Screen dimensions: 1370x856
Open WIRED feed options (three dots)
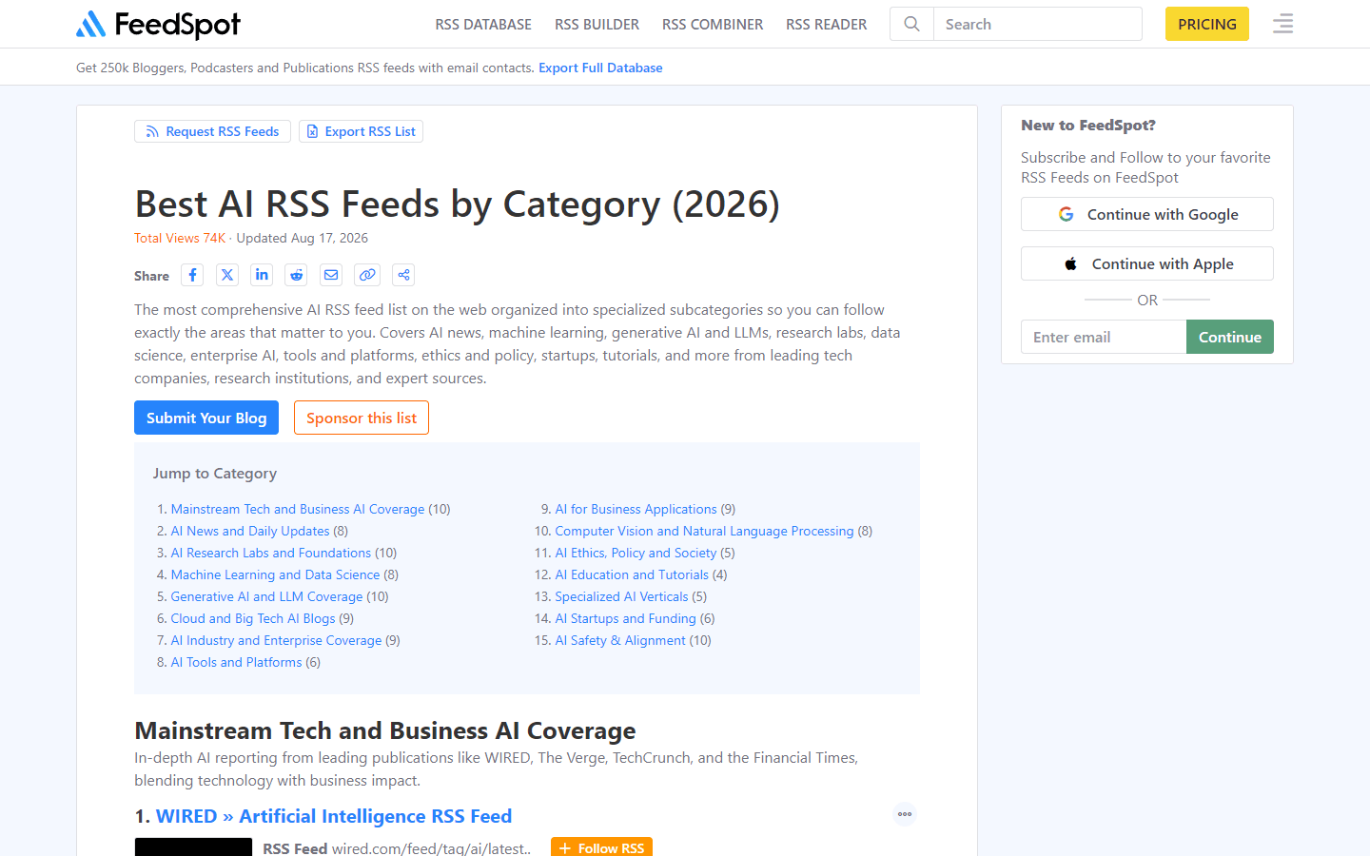click(905, 814)
